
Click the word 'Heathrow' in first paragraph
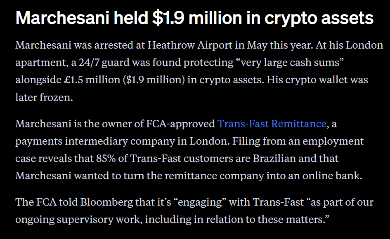[171, 45]
